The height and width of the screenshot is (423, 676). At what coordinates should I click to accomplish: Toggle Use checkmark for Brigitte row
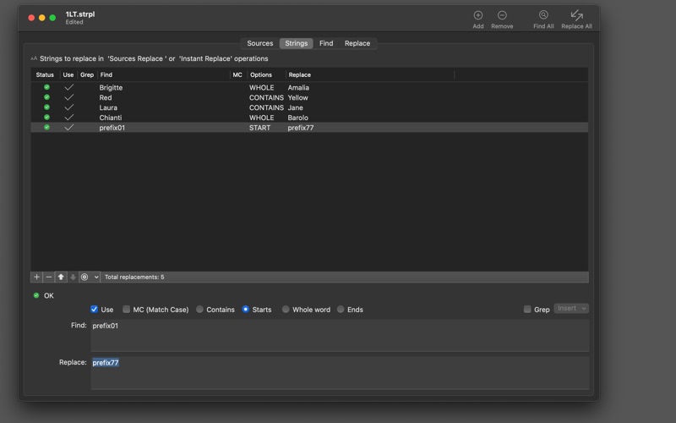[x=68, y=87]
